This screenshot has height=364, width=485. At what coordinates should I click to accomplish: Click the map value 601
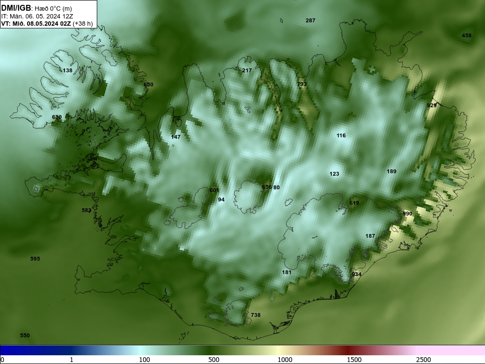(214, 190)
